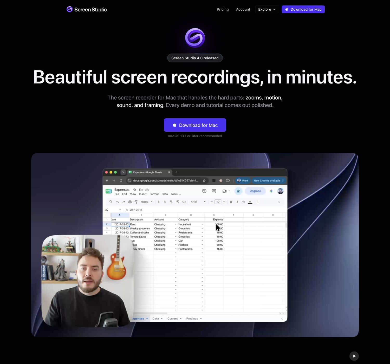
Task: Switch to the Previous sheet tab
Action: point(194,318)
